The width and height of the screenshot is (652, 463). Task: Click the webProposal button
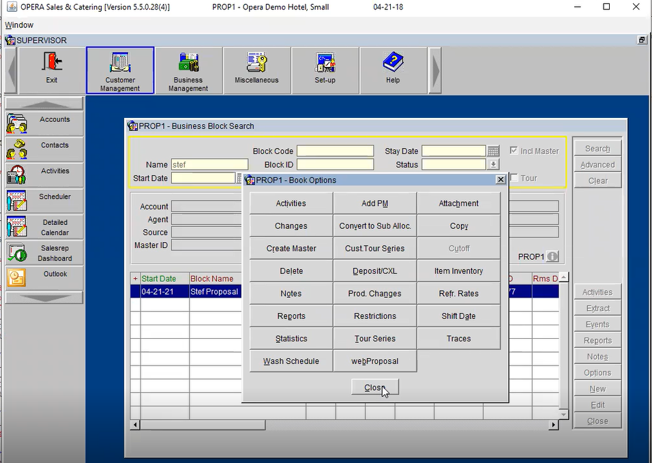click(374, 361)
